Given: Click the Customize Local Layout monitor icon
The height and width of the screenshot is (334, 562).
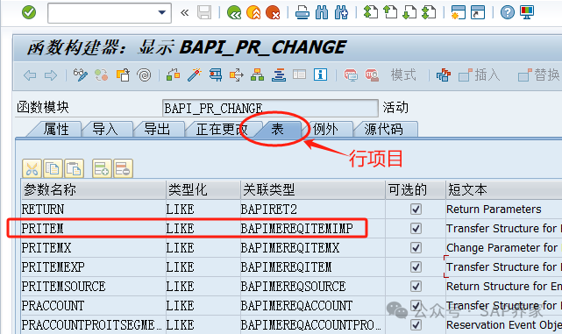Looking at the screenshot, I should (527, 12).
